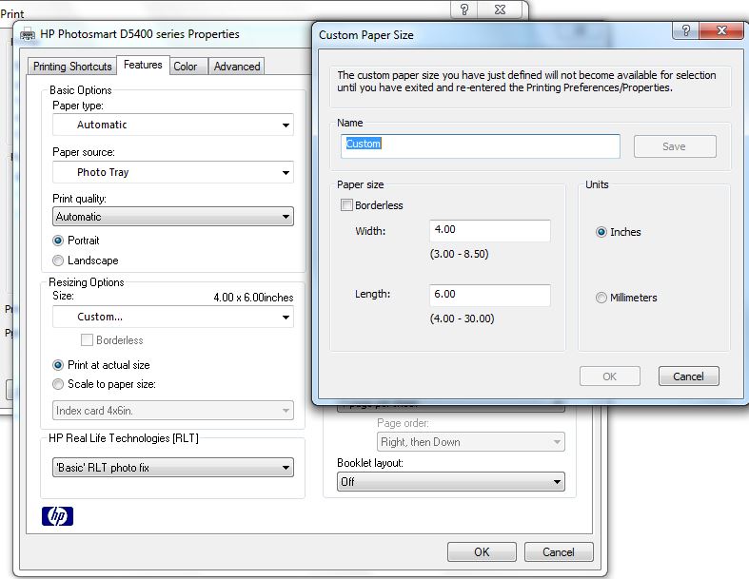Select the Portrait orientation radio button
This screenshot has width=749, height=579.
click(58, 241)
